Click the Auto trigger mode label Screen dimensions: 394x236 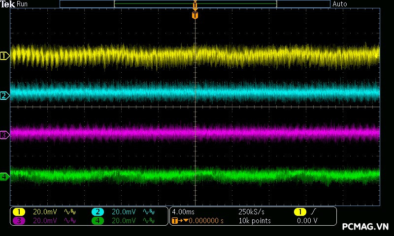point(340,4)
